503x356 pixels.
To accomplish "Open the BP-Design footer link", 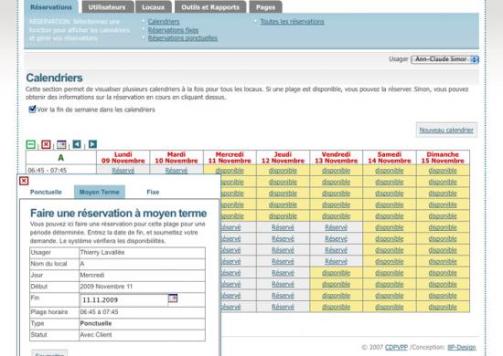I will [462, 347].
